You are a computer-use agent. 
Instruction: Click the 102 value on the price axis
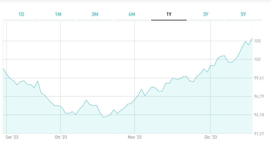tap(257, 59)
